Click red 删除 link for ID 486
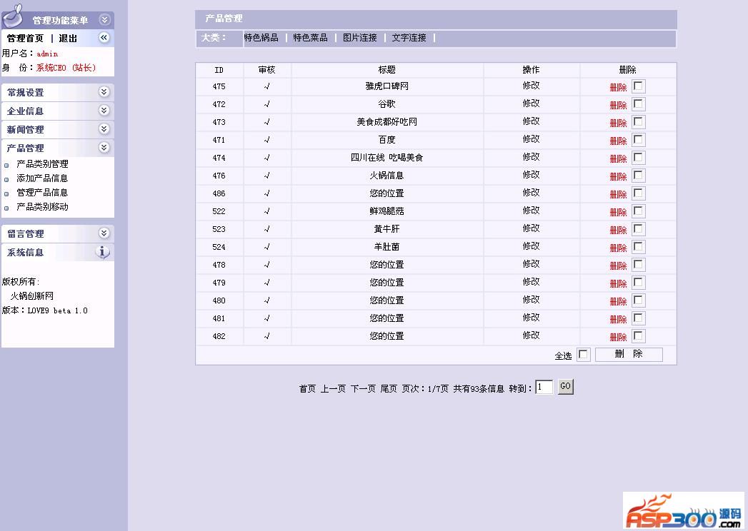Image resolution: width=748 pixels, height=531 pixels. (x=618, y=194)
